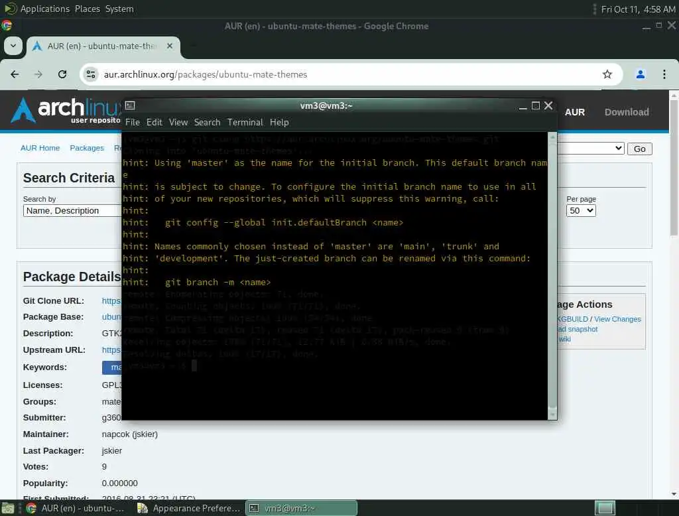The width and height of the screenshot is (679, 516).
Task: Click popularity value 0.000000
Action: click(119, 483)
